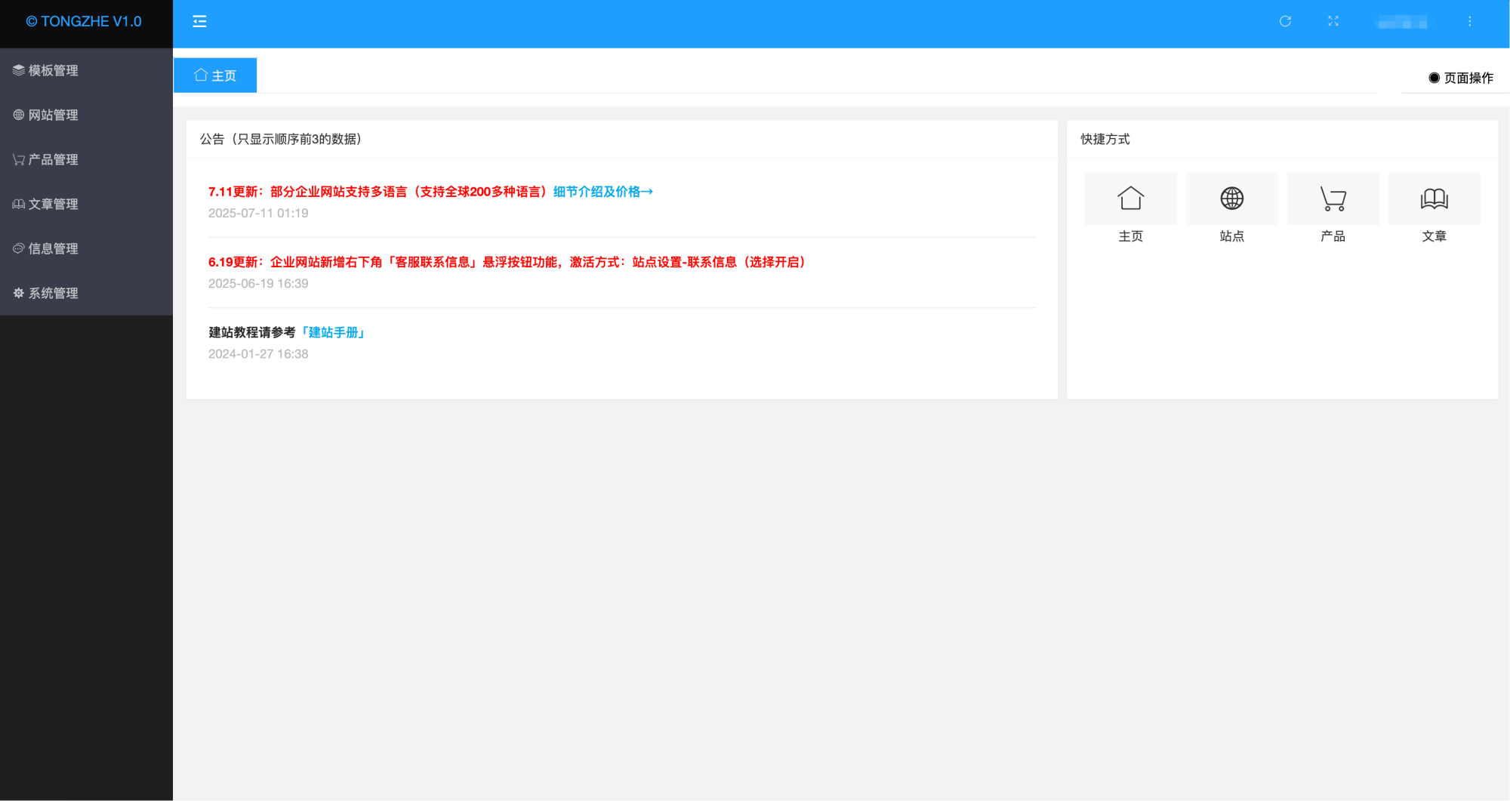Click the refresh icon in header

point(1285,21)
